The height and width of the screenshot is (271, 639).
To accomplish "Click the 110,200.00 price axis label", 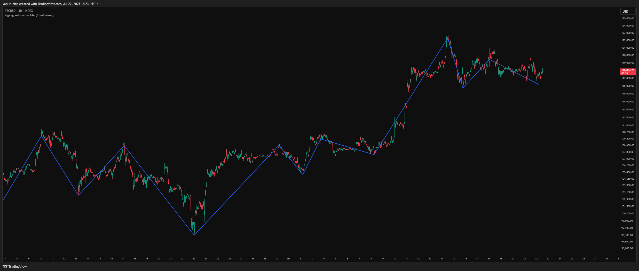I will tap(628, 132).
